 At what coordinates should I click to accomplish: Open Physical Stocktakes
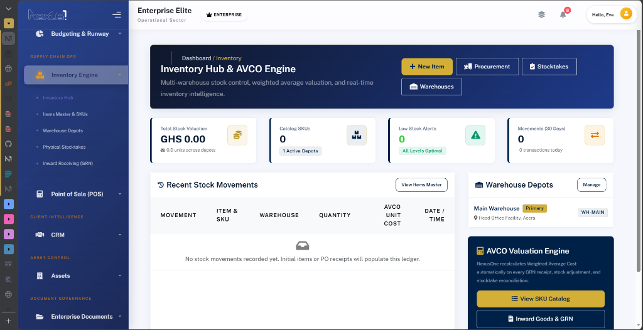pyautogui.click(x=64, y=147)
